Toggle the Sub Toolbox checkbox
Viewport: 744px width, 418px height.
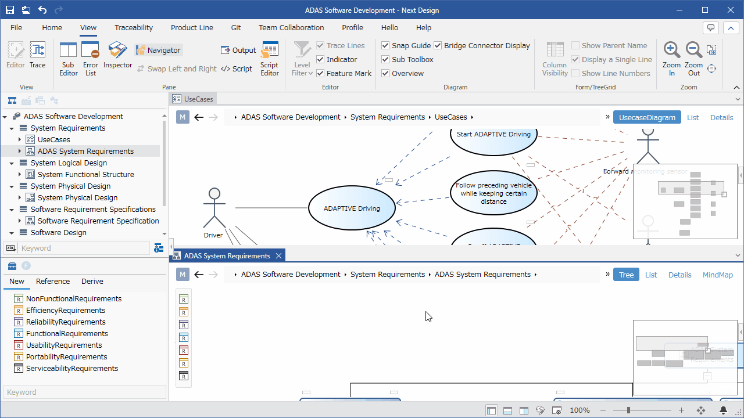click(x=385, y=59)
